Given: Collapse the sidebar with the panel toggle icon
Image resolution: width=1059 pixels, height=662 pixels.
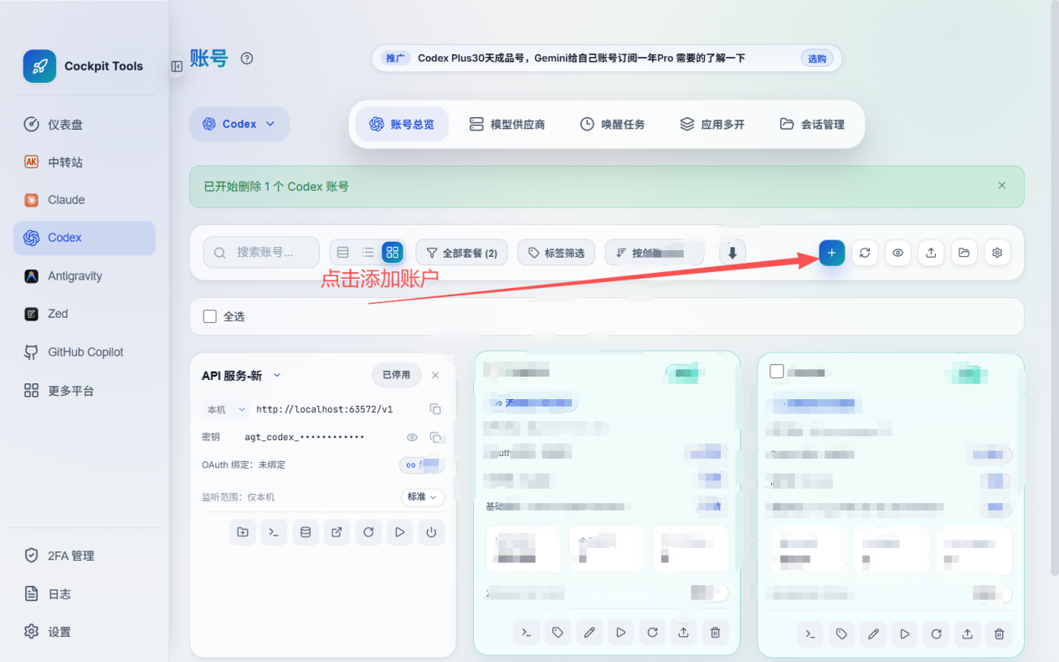Looking at the screenshot, I should coord(177,66).
